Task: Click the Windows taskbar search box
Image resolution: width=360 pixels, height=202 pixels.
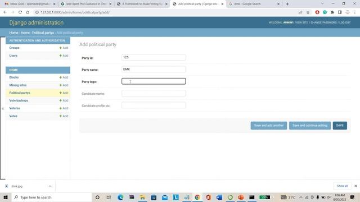Action: [x=52, y=197]
